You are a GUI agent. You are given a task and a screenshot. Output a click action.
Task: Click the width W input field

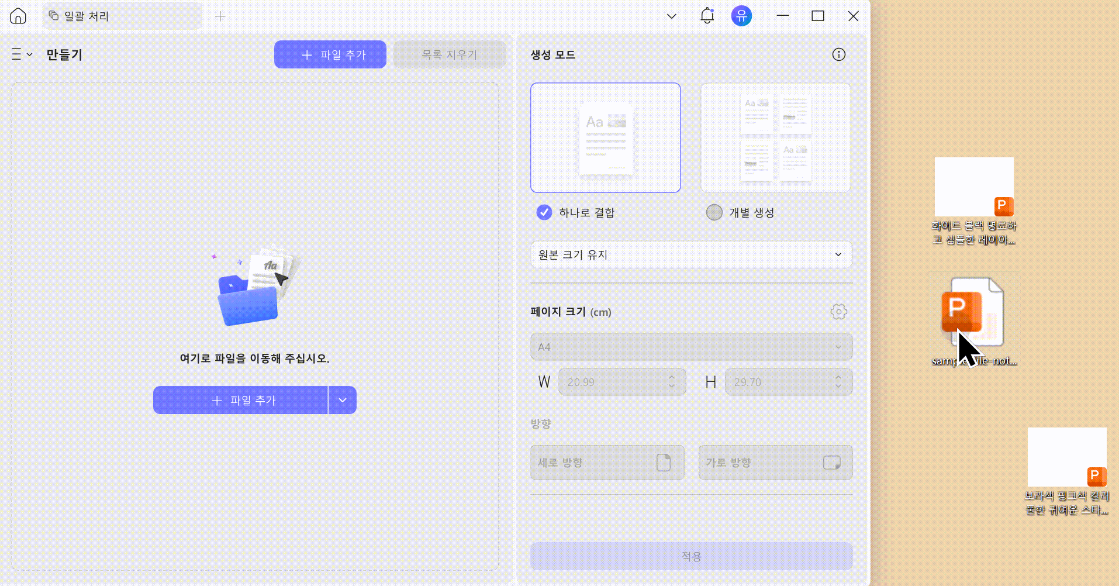pyautogui.click(x=622, y=382)
